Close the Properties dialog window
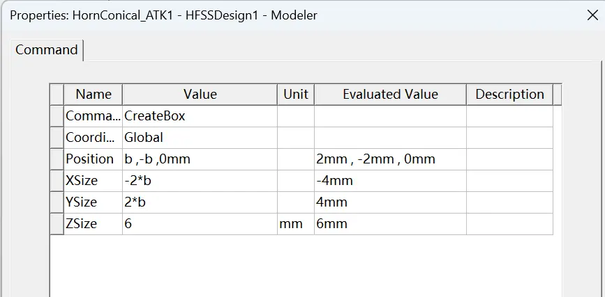 point(592,15)
